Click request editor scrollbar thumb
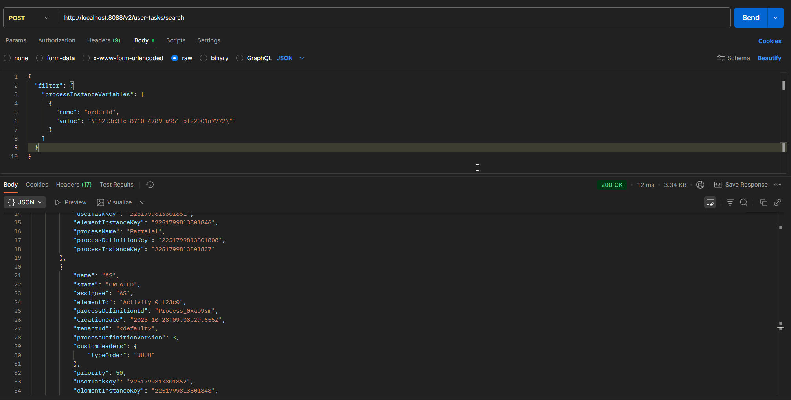 click(x=784, y=85)
